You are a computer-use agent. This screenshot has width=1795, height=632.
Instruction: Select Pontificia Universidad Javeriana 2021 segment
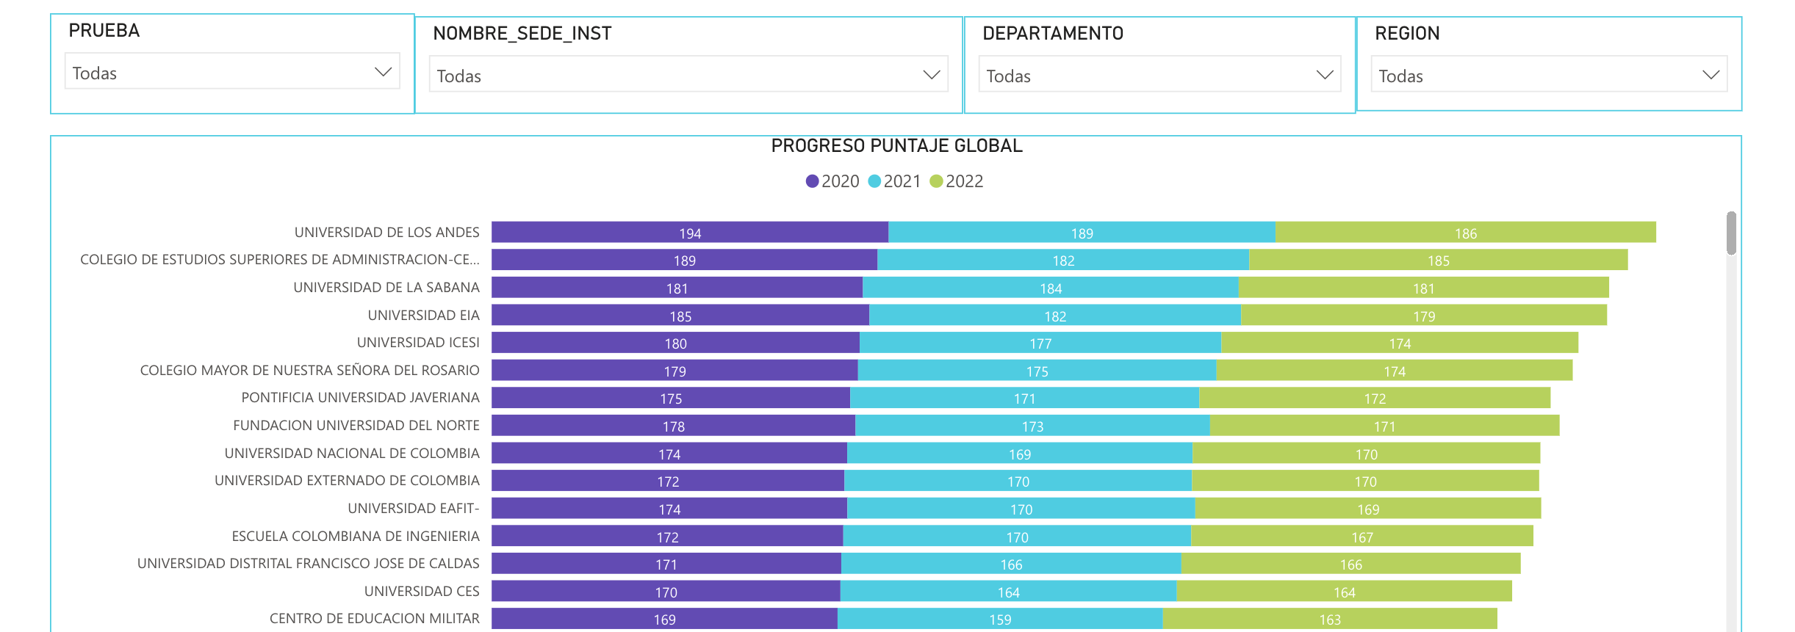click(1024, 398)
